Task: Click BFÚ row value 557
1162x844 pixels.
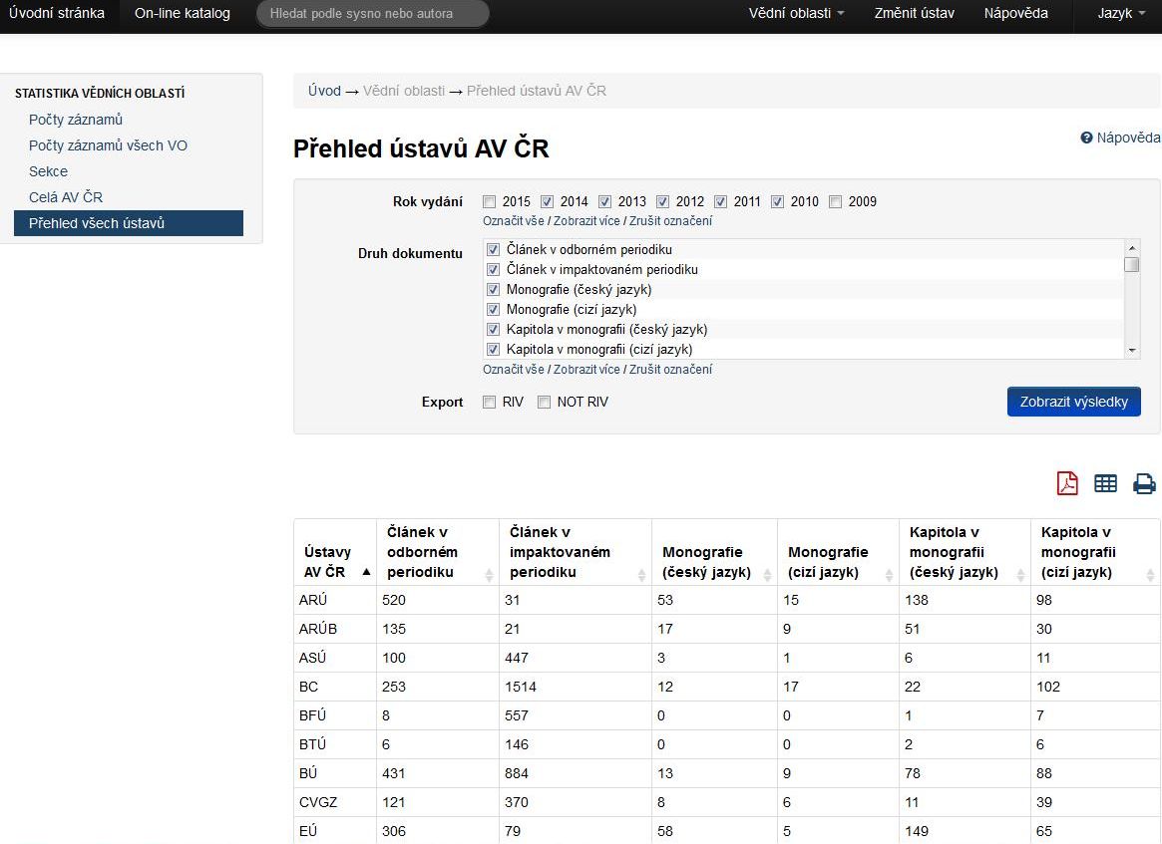Action: coord(517,715)
